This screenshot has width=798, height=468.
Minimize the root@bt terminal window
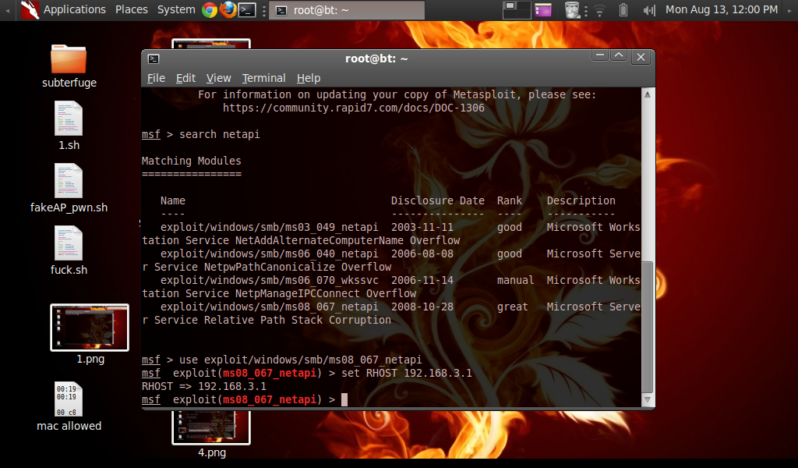(600, 55)
